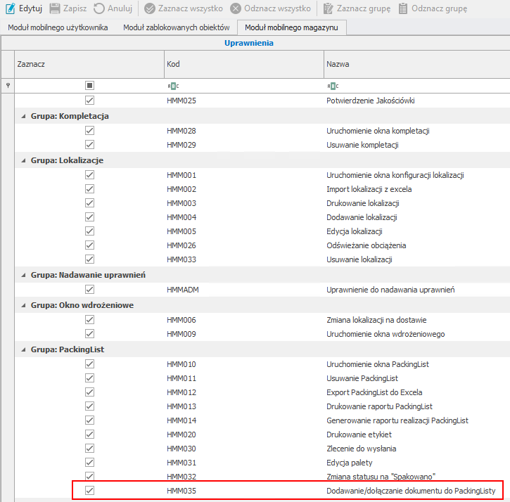The width and height of the screenshot is (510, 502).
Task: Click the Odznacz grupę clipboard icon
Action: pos(403,9)
